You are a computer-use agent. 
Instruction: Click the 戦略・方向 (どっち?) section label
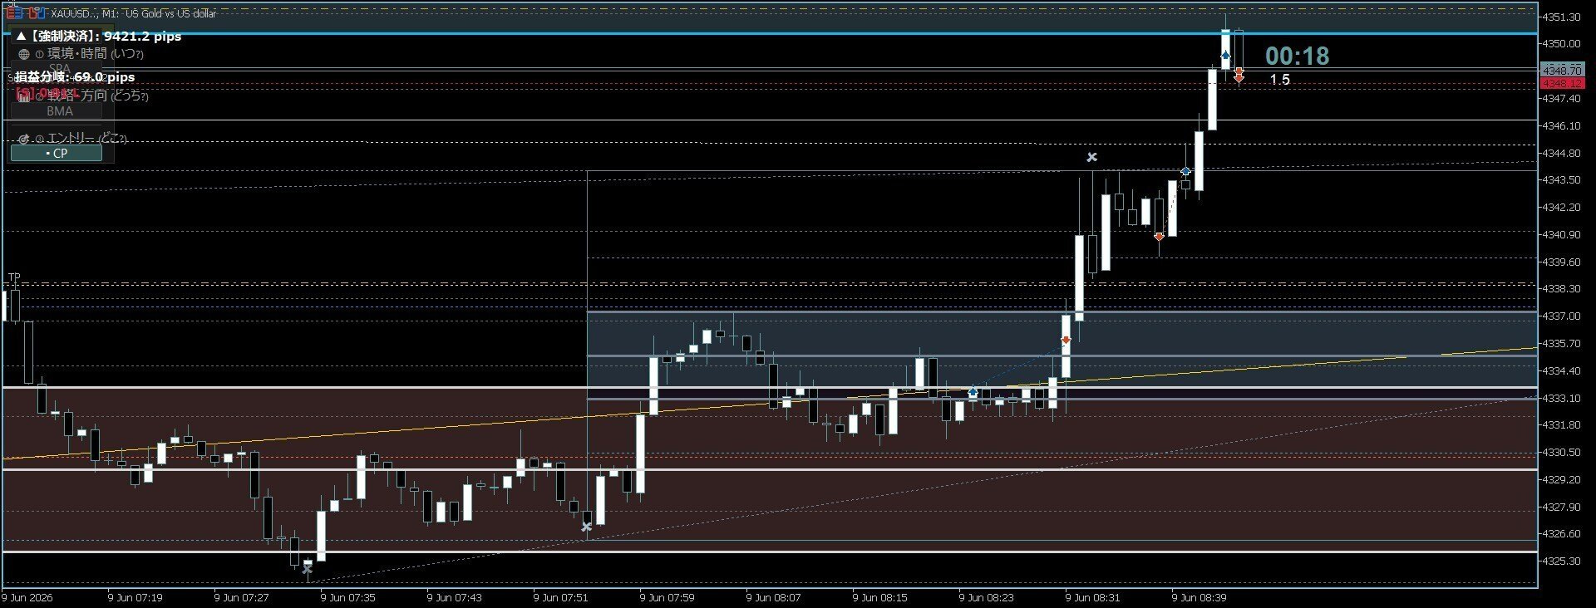coord(97,96)
